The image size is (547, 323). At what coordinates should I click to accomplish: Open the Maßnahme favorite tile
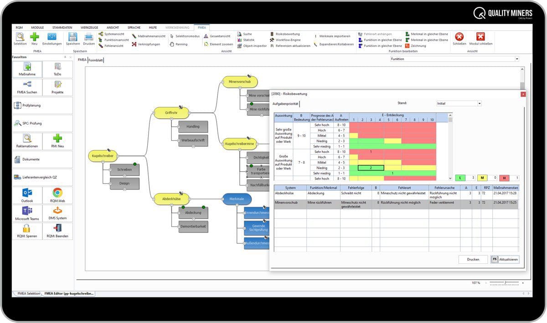pos(27,69)
